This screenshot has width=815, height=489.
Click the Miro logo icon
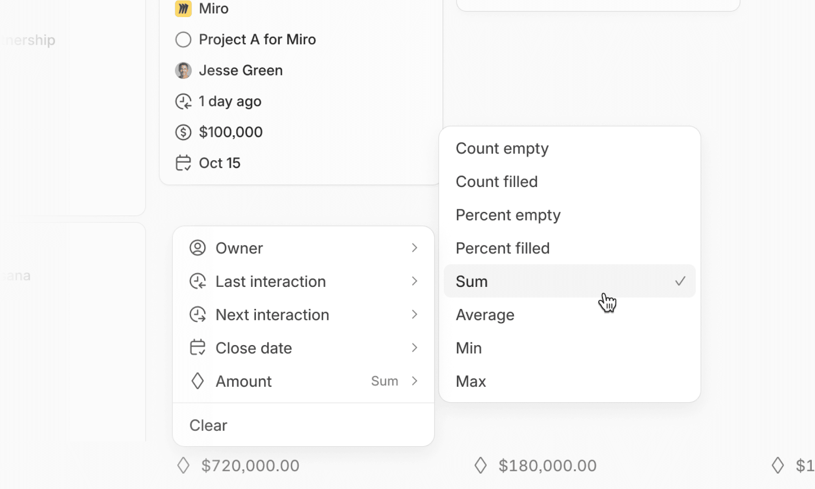(x=183, y=9)
